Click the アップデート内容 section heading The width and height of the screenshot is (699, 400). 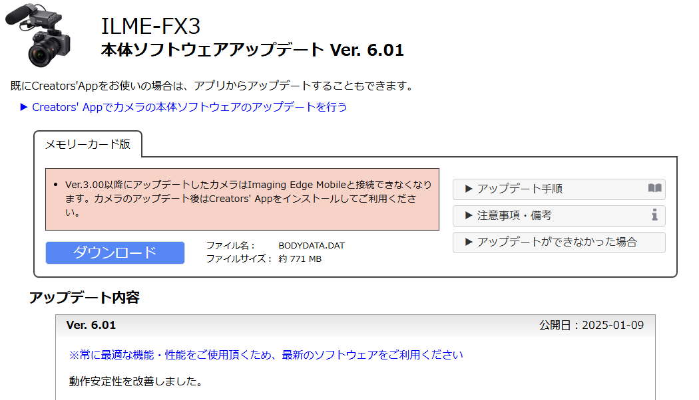tap(85, 297)
